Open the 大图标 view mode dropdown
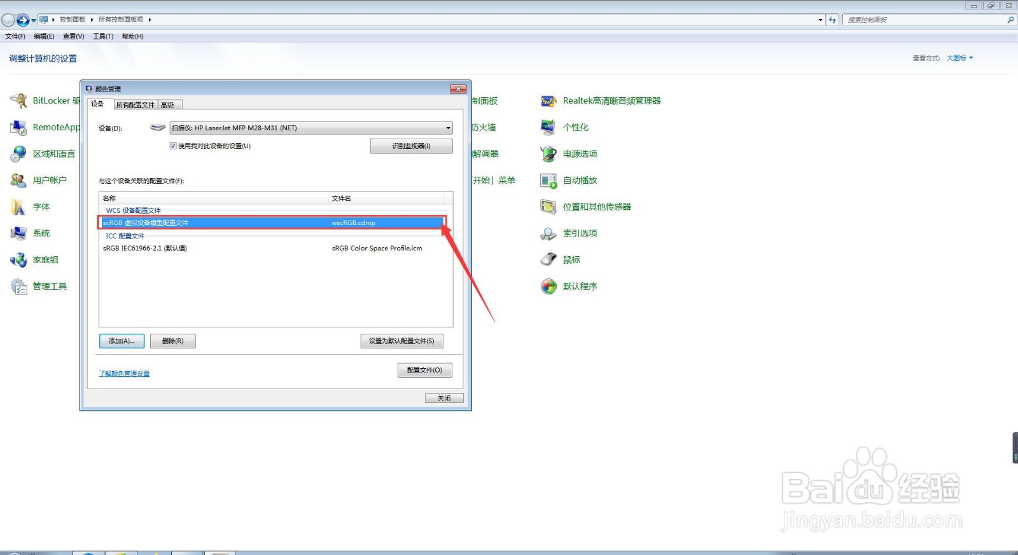Image resolution: width=1018 pixels, height=555 pixels. 959,58
